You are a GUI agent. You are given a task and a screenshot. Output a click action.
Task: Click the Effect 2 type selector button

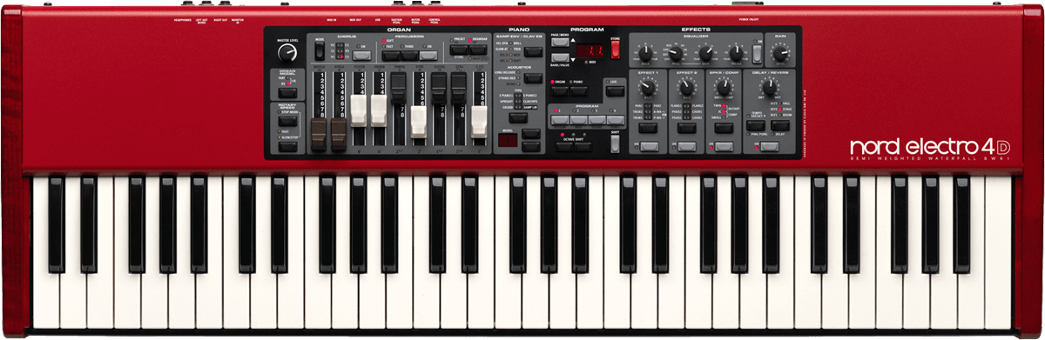[x=687, y=128]
